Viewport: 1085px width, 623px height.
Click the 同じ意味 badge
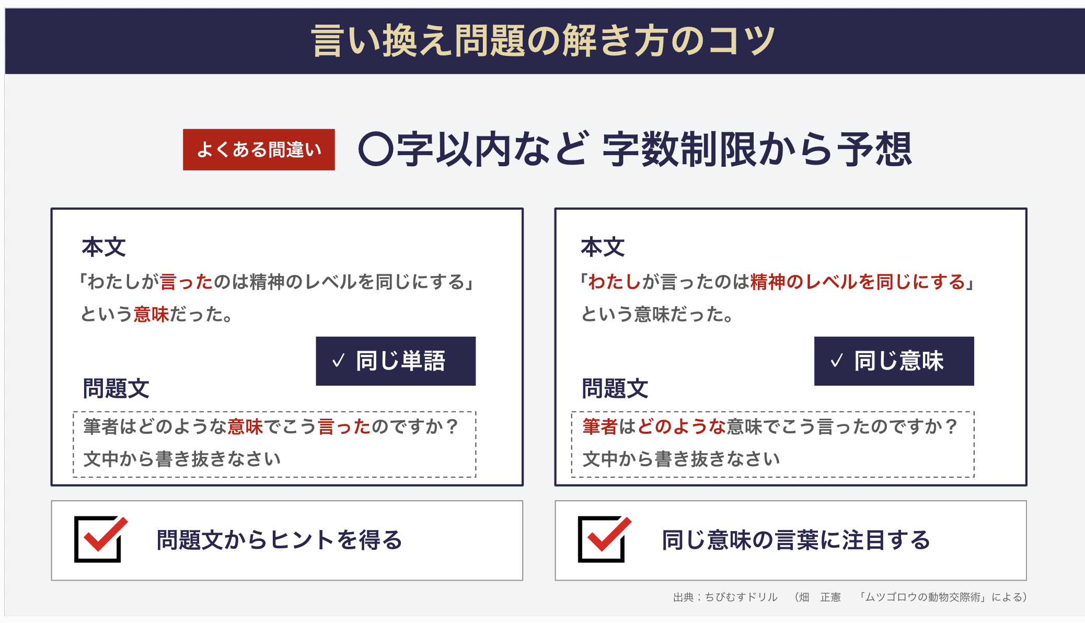tap(894, 361)
